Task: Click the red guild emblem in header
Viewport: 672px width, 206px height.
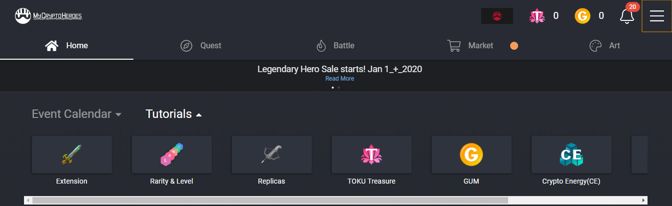Action: (497, 16)
